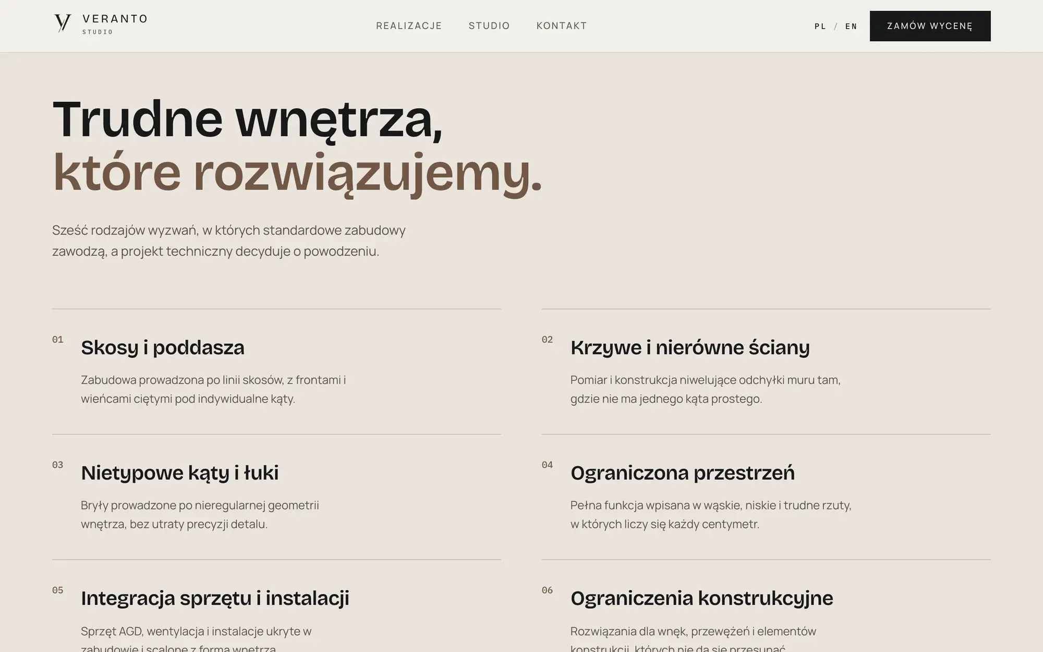Click the number 06 label

547,590
